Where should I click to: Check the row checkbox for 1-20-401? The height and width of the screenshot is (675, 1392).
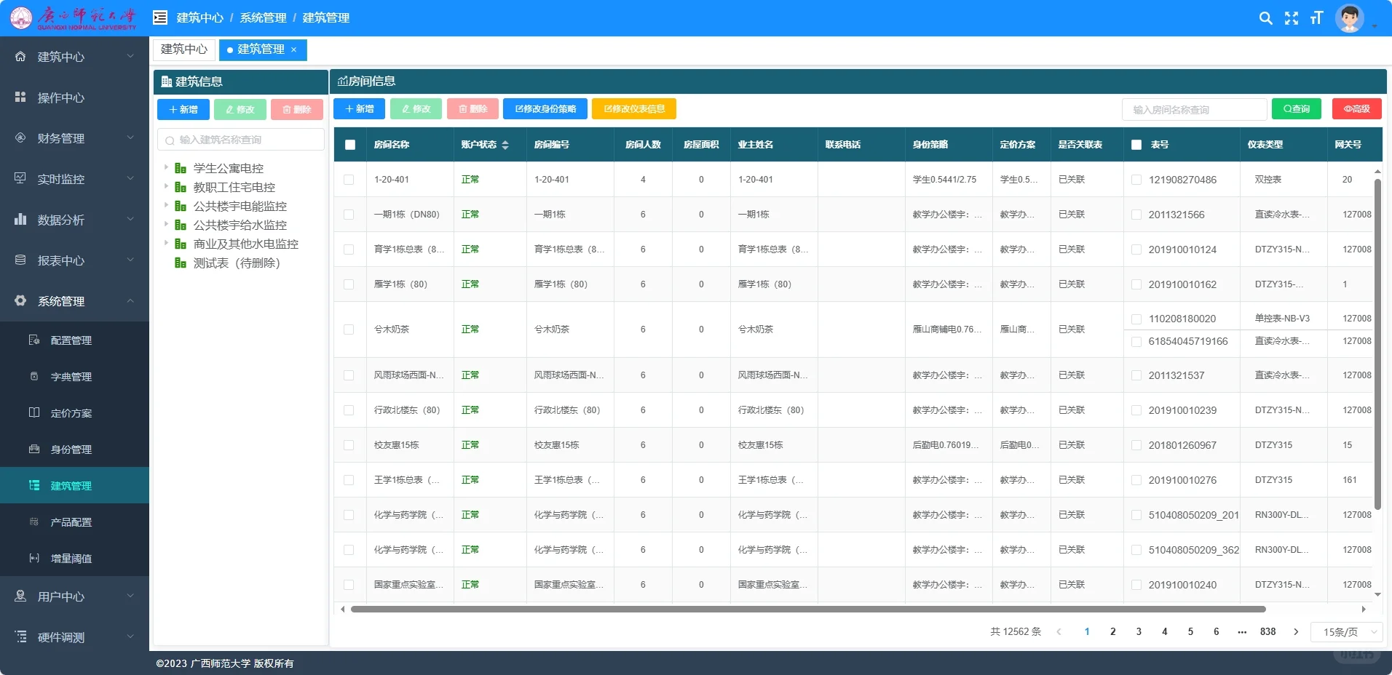349,180
